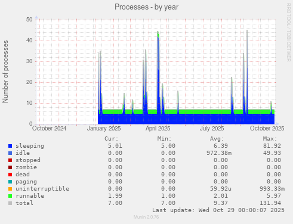The width and height of the screenshot is (293, 224).
Task: Click the y-axis tick label 40
Action: tap(29, 41)
